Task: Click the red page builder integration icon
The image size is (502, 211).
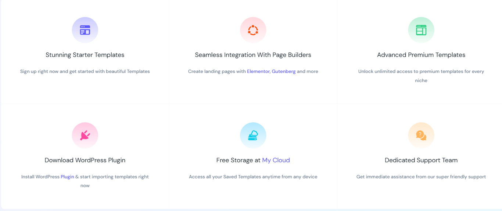Action: 253,30
